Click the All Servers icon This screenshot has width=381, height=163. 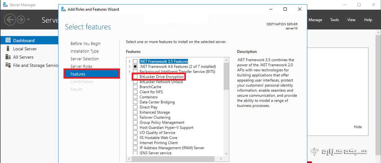point(8,56)
